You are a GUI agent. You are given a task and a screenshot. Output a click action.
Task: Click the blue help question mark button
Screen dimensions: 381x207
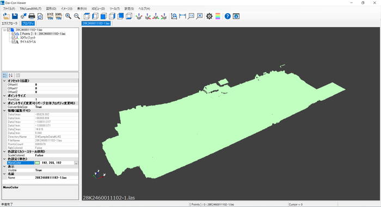click(228, 16)
